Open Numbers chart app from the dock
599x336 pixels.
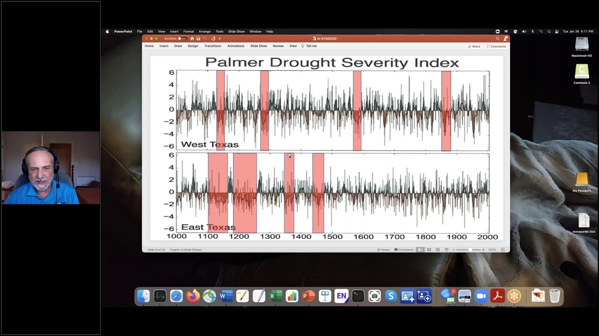[x=292, y=296]
